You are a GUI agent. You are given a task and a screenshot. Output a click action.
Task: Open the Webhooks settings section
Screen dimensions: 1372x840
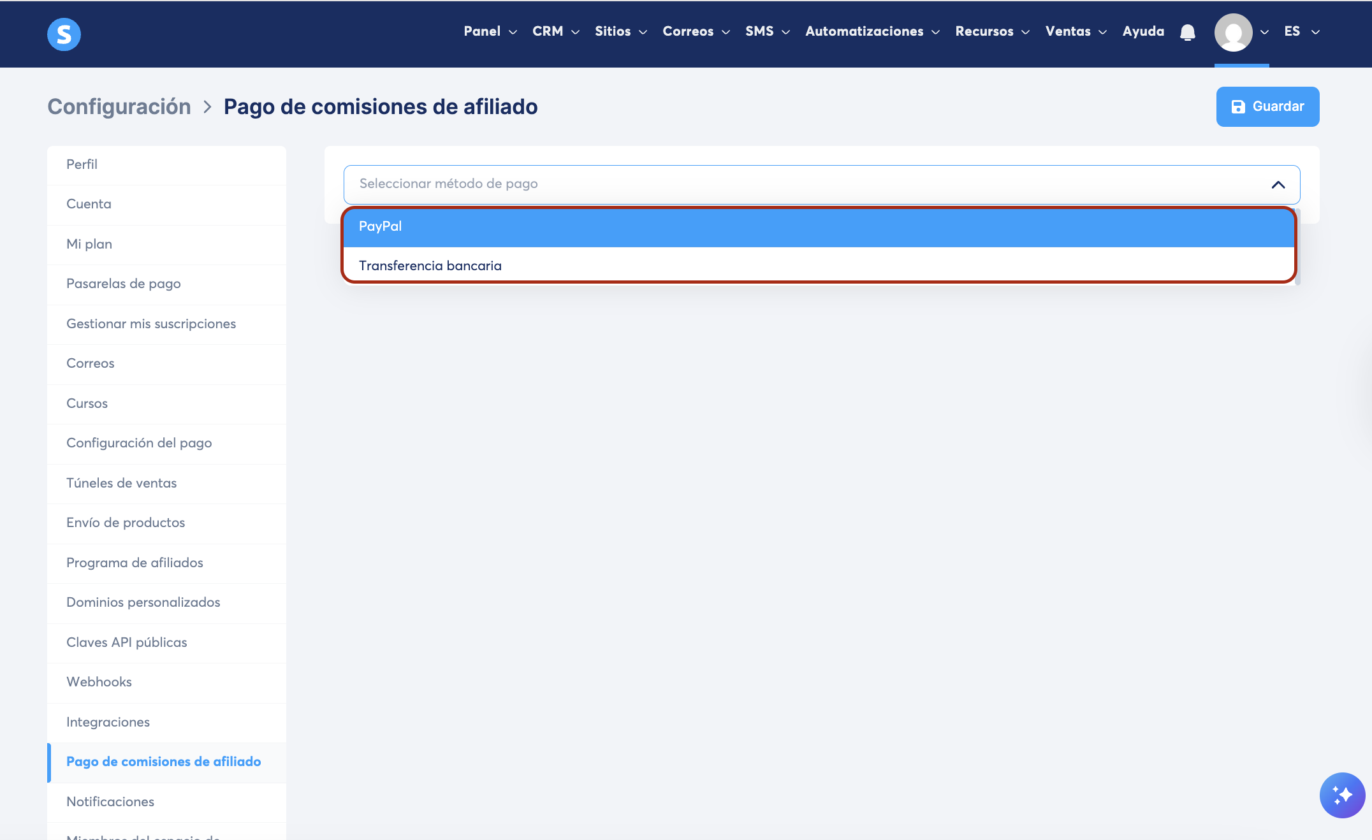click(x=99, y=682)
